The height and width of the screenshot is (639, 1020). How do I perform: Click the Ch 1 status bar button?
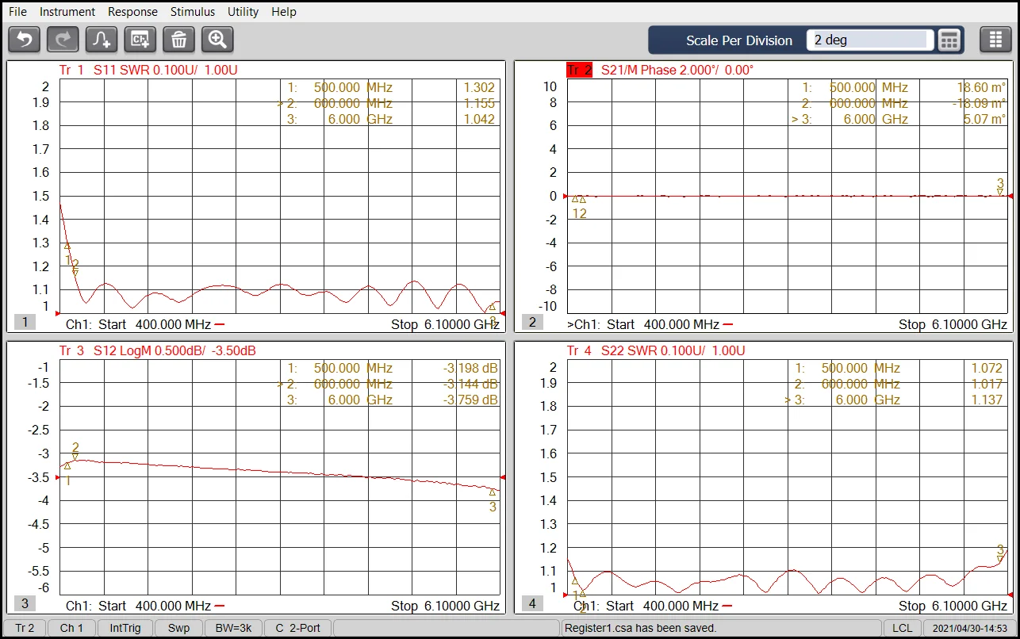[x=71, y=627]
